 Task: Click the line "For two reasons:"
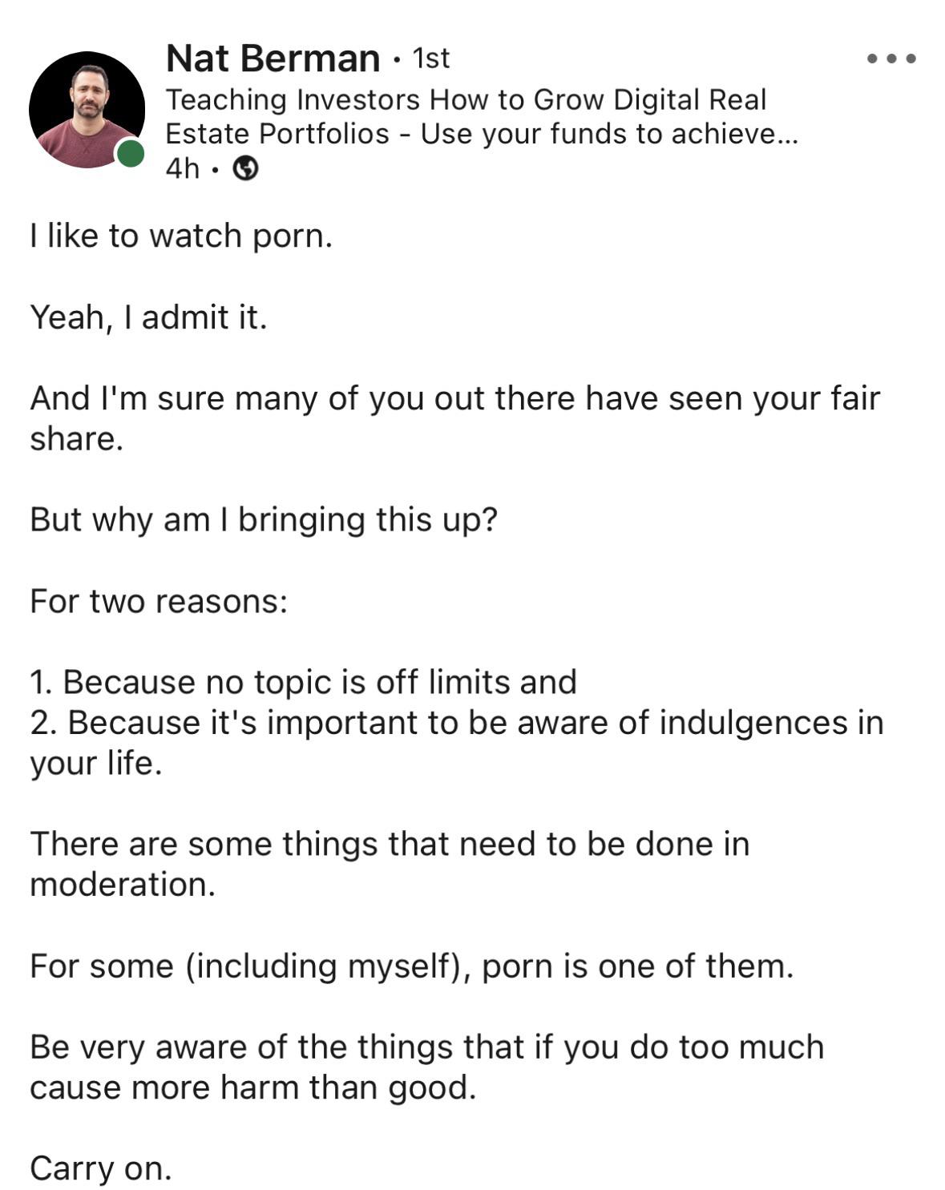(159, 601)
